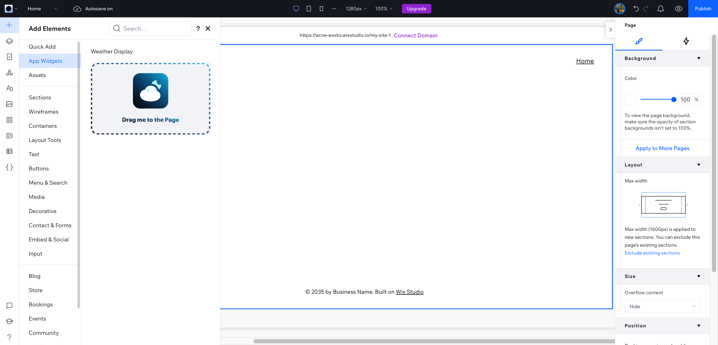Viewport: 718px width, 345px height.
Task: Switch to mobile breakpoint icon
Action: pyautogui.click(x=321, y=9)
